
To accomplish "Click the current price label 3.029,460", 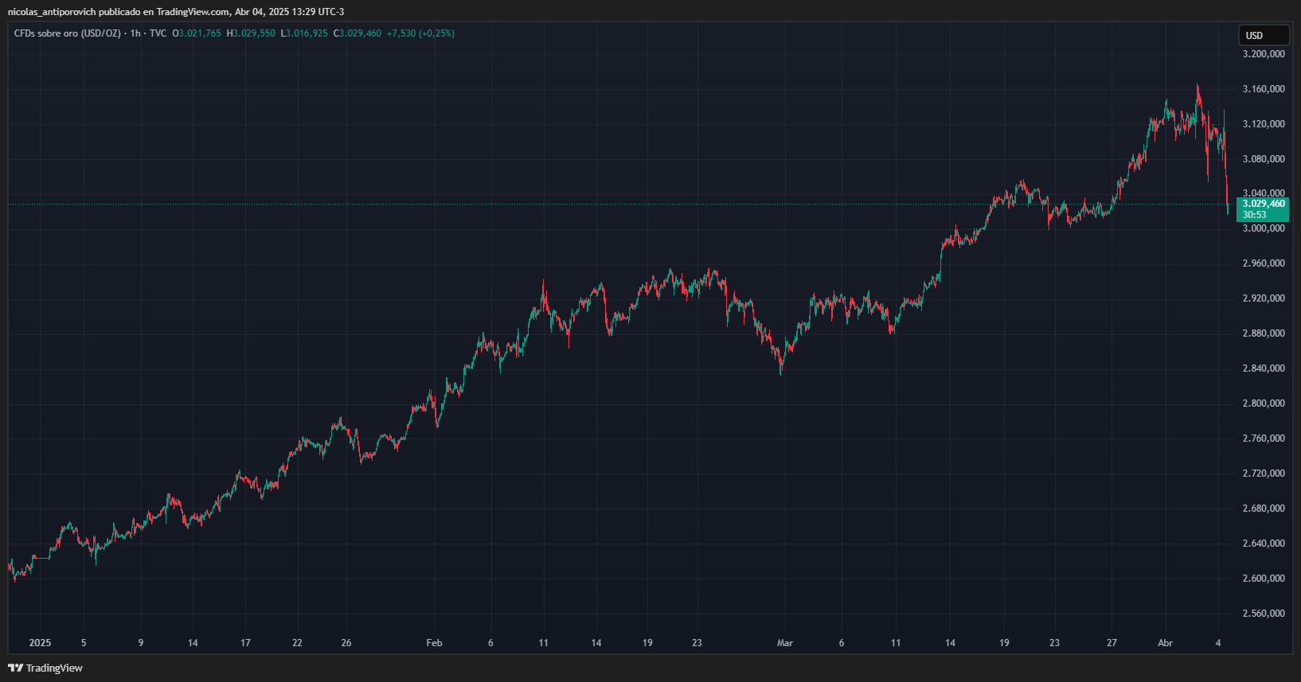I will pos(1264,204).
